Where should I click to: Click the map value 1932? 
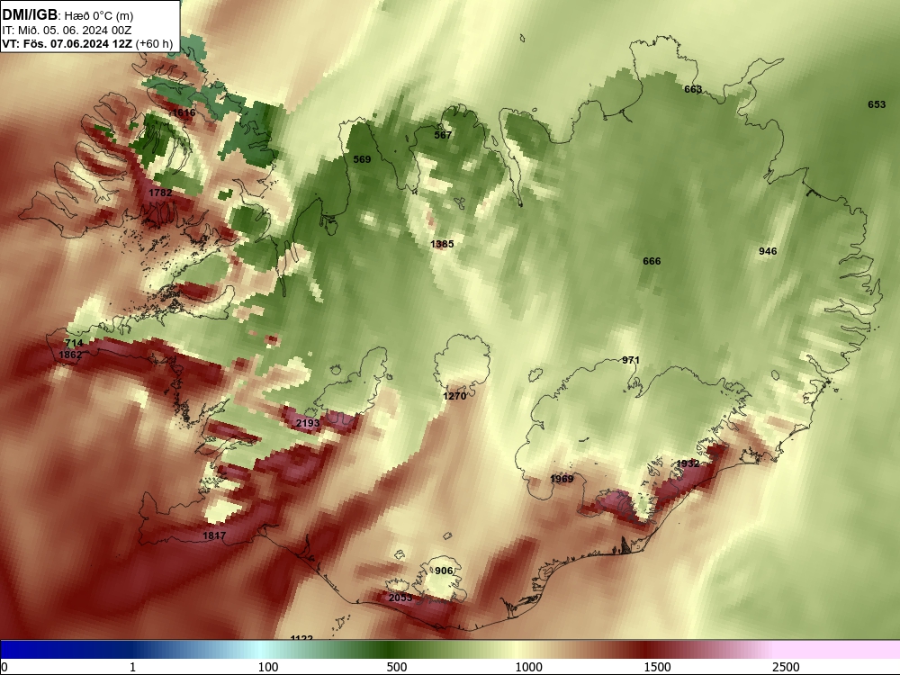point(688,463)
